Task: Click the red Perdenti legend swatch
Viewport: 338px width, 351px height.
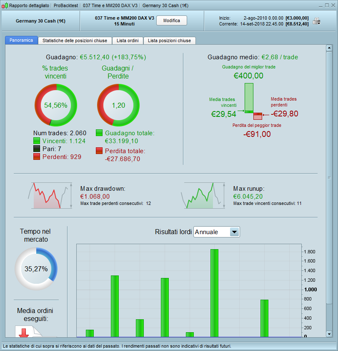Action: pyautogui.click(x=36, y=157)
